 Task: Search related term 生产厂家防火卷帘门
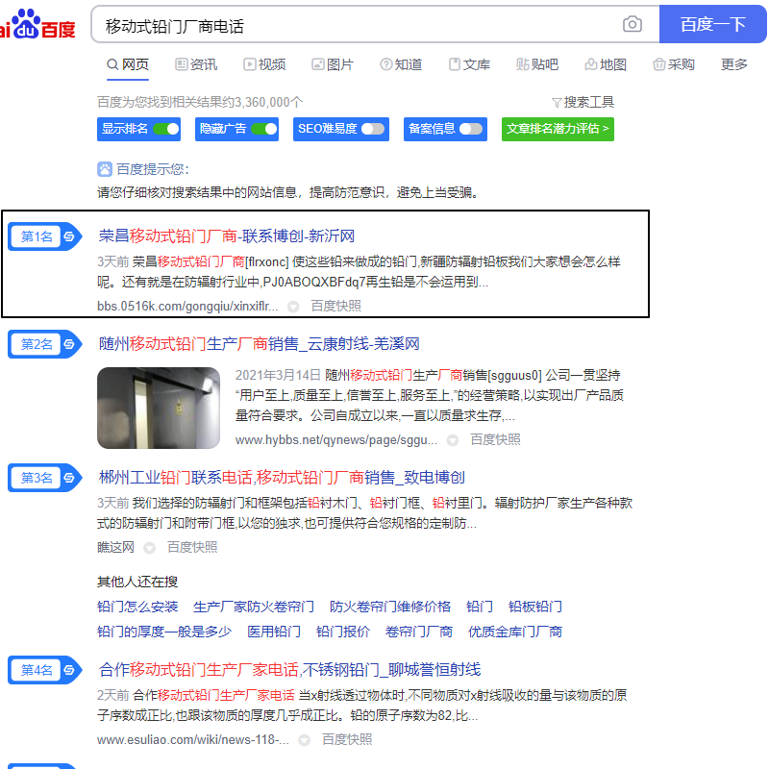pos(254,607)
